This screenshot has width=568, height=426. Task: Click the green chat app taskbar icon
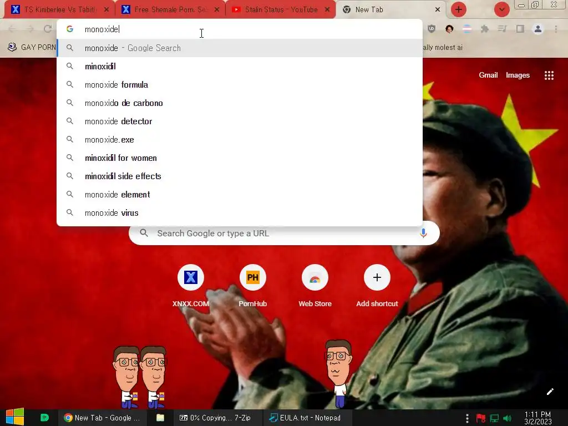click(44, 418)
